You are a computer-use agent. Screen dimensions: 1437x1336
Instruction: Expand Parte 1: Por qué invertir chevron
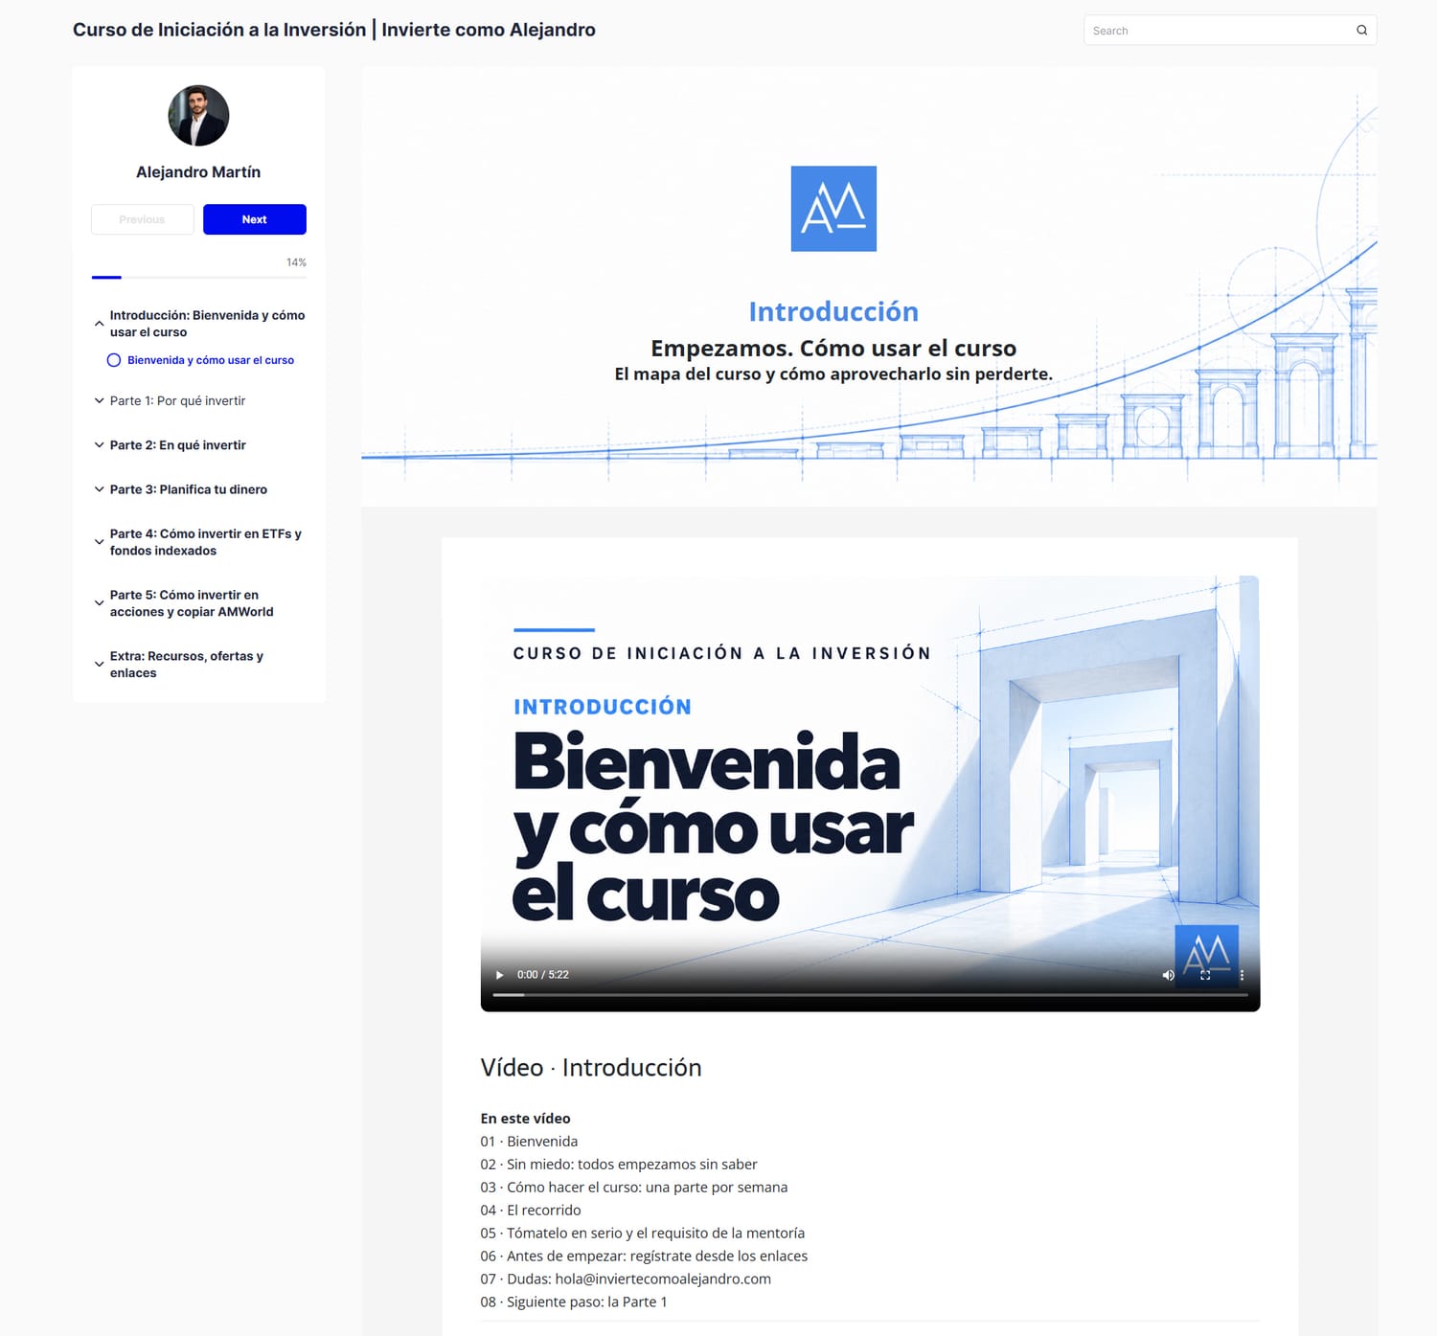pyautogui.click(x=99, y=401)
